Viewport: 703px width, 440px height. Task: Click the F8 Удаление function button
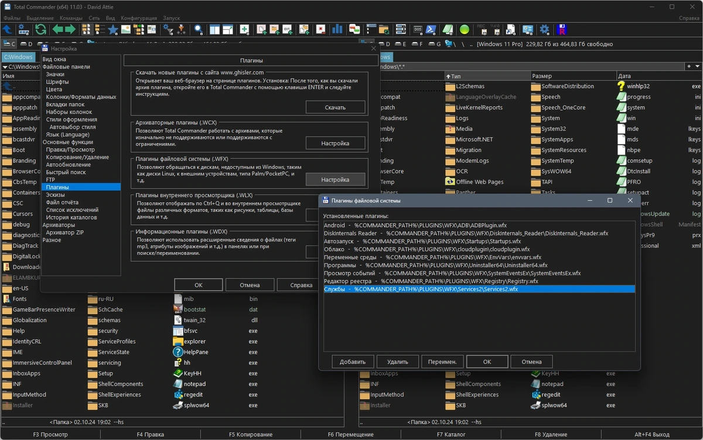tap(551, 434)
